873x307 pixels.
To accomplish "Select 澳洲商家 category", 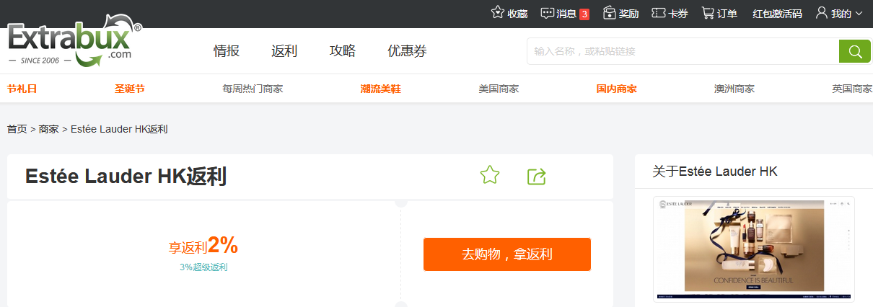I will click(734, 89).
